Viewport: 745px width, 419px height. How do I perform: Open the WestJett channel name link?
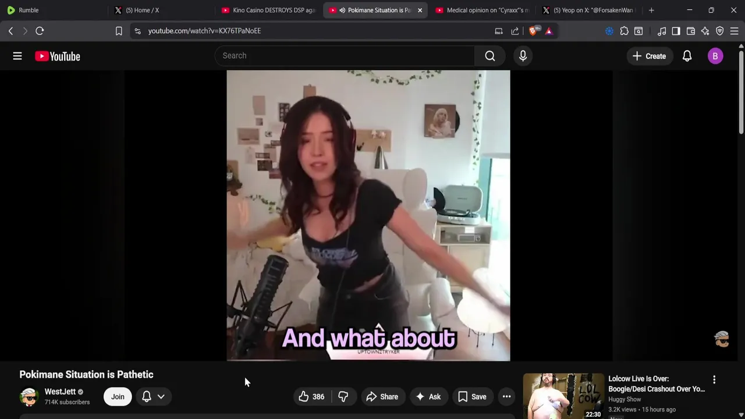[x=60, y=392]
